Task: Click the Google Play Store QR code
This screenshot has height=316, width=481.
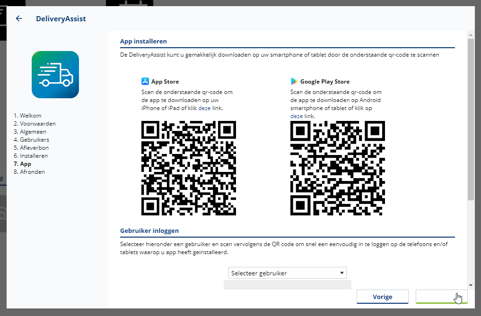Action: click(x=337, y=168)
